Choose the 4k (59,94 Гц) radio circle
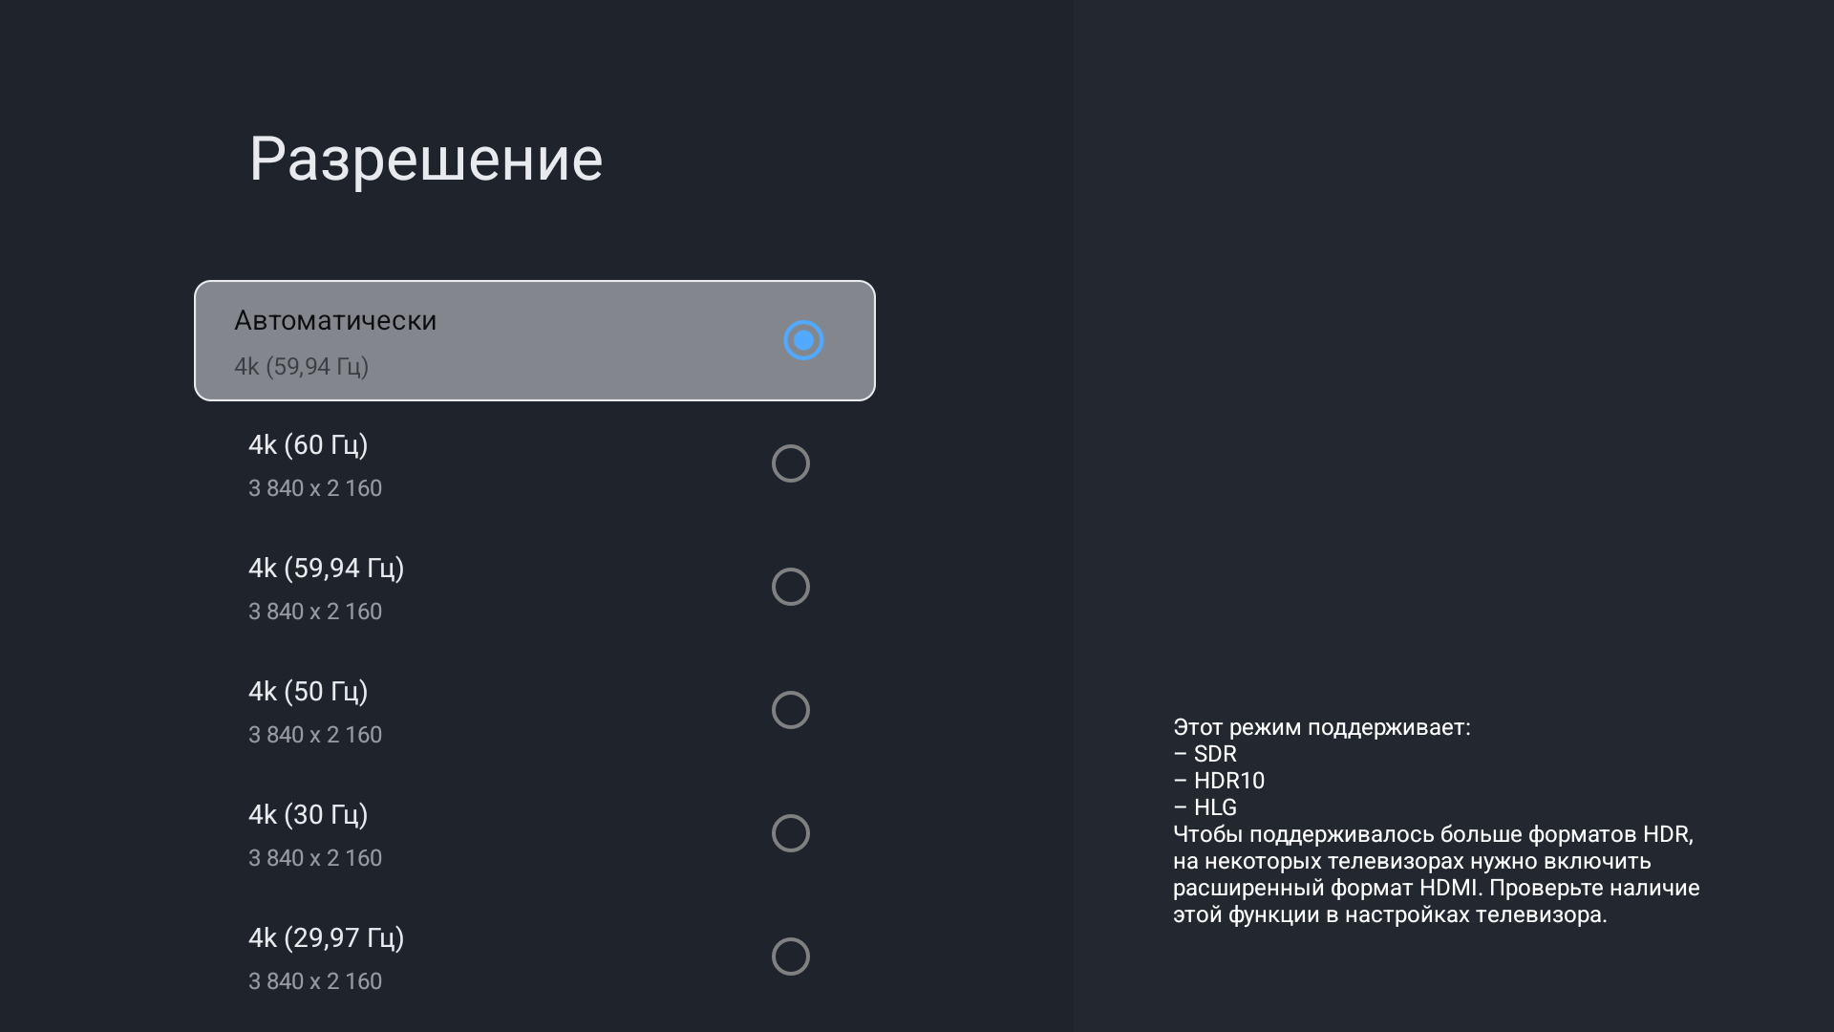 tap(791, 587)
